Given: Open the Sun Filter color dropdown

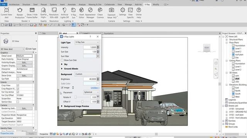Looking at the screenshot, I should (98, 56).
